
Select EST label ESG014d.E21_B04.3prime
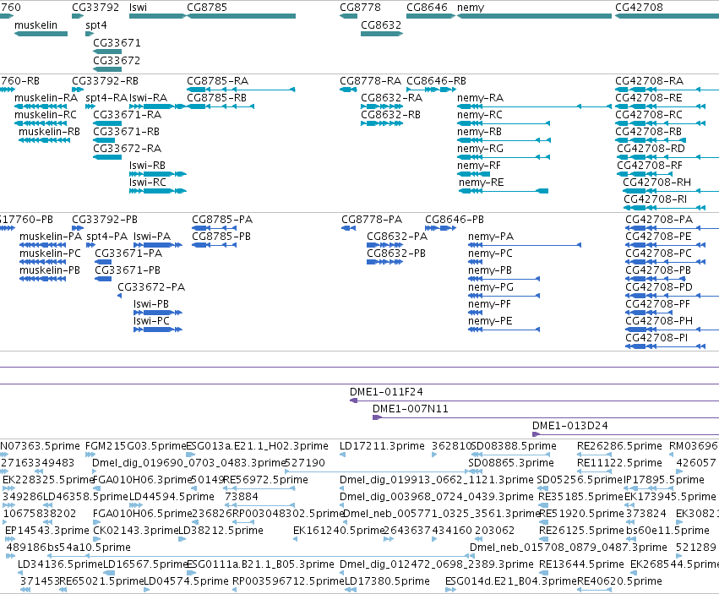[511, 581]
